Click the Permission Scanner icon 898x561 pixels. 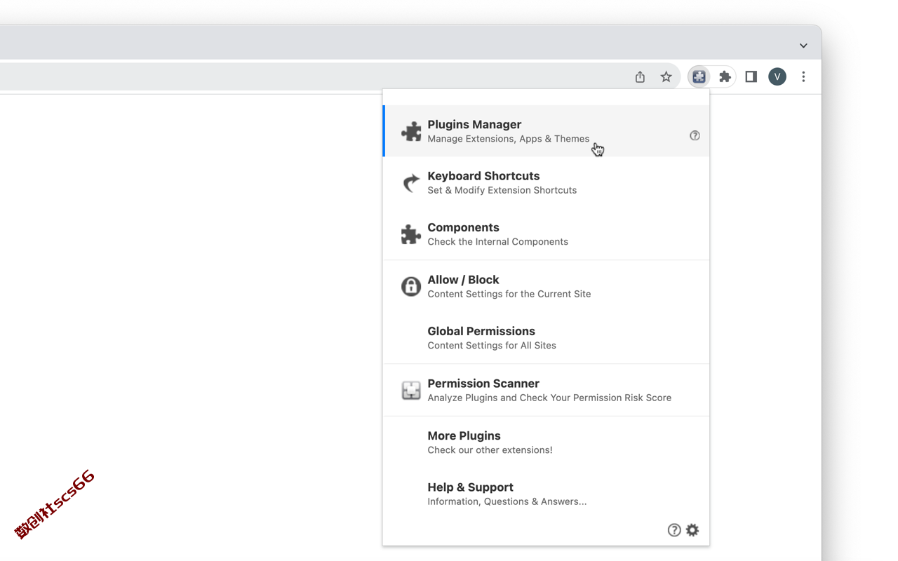(x=411, y=390)
